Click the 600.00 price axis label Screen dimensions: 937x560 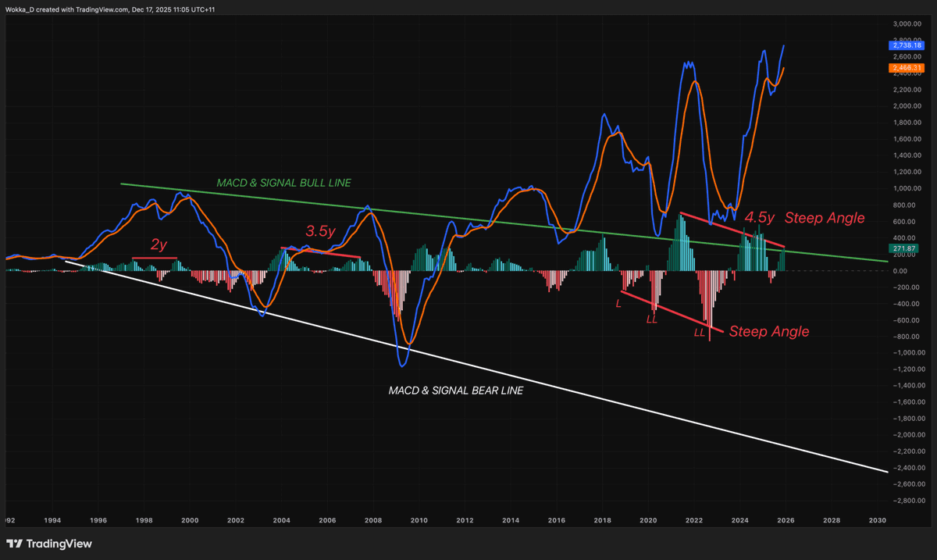click(x=904, y=221)
